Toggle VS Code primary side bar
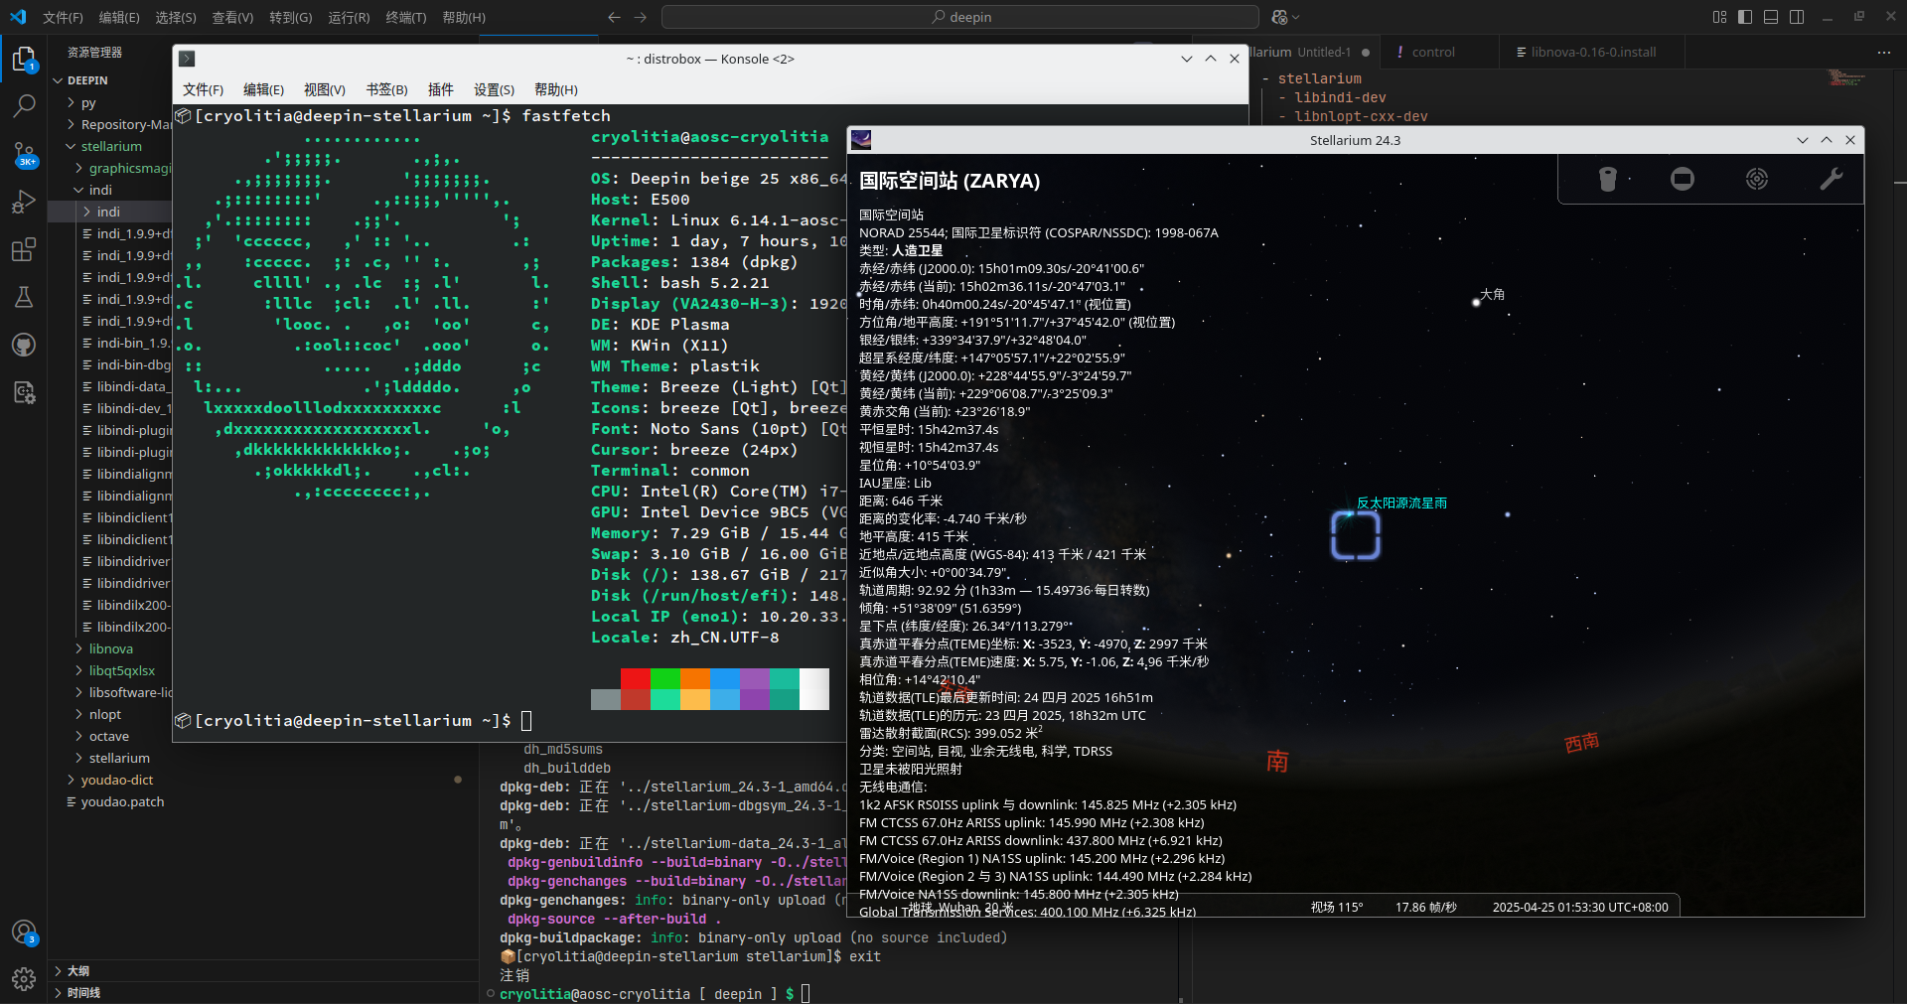The height and width of the screenshot is (1004, 1907). (1745, 17)
